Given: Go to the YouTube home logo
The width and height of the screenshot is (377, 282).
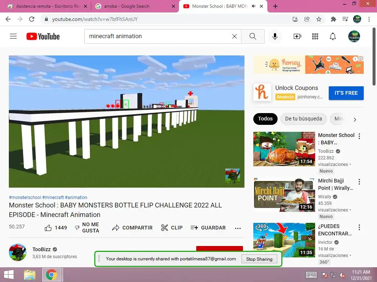Looking at the screenshot, I should pos(43,36).
